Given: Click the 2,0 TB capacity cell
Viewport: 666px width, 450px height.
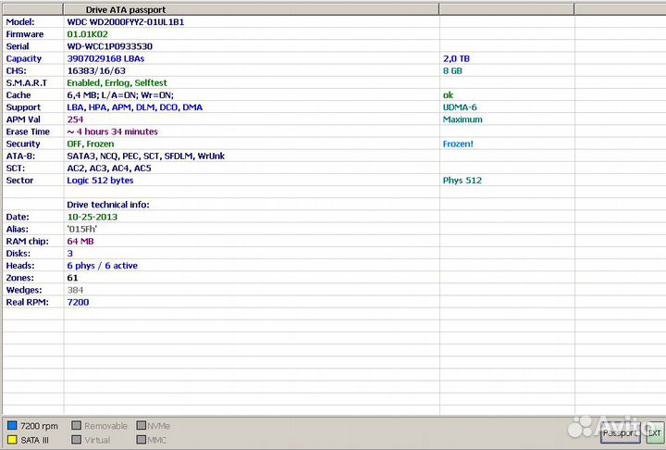Looking at the screenshot, I should pyautogui.click(x=456, y=58).
